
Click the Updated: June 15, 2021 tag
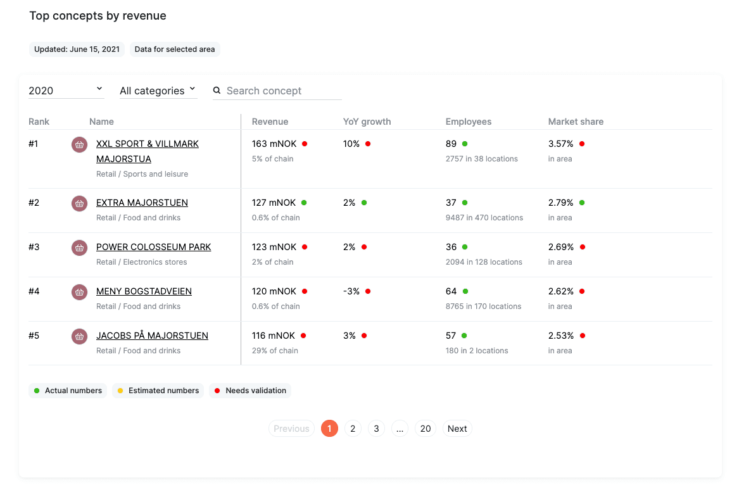[x=77, y=49]
